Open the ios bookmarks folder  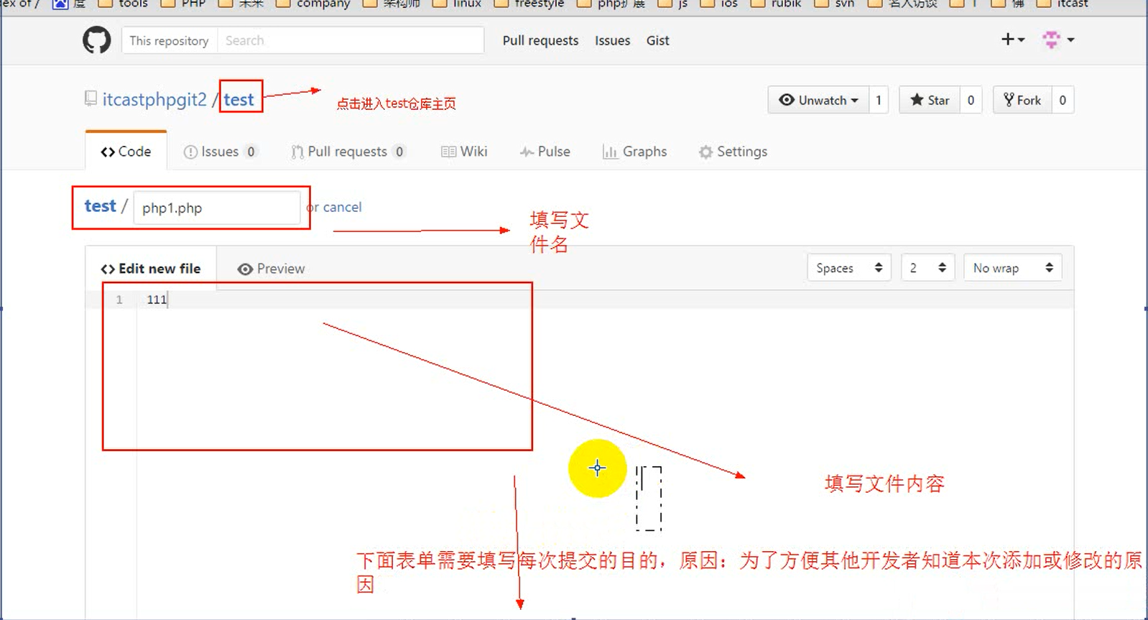coord(719,4)
